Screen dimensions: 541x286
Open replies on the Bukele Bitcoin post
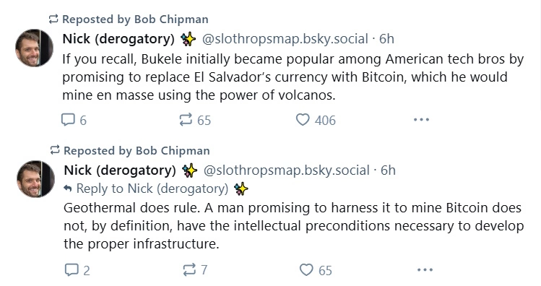click(x=74, y=120)
